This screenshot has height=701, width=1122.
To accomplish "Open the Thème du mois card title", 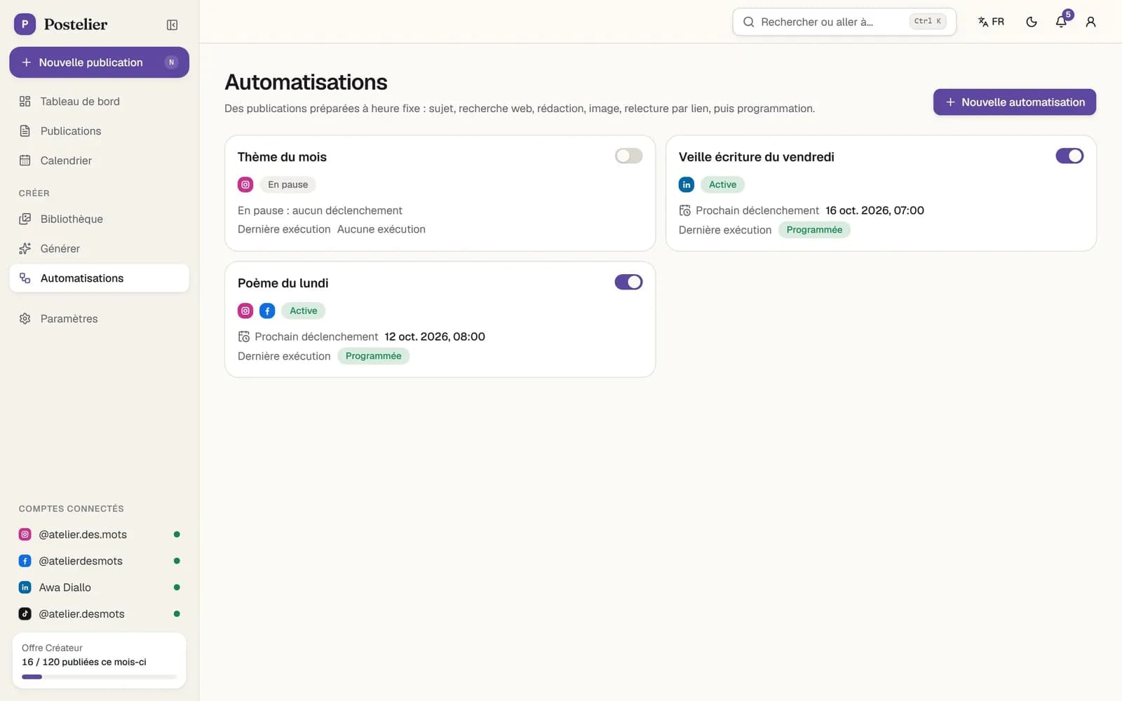I will tap(282, 157).
